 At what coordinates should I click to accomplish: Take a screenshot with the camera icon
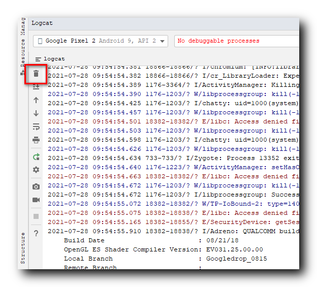[36, 186]
